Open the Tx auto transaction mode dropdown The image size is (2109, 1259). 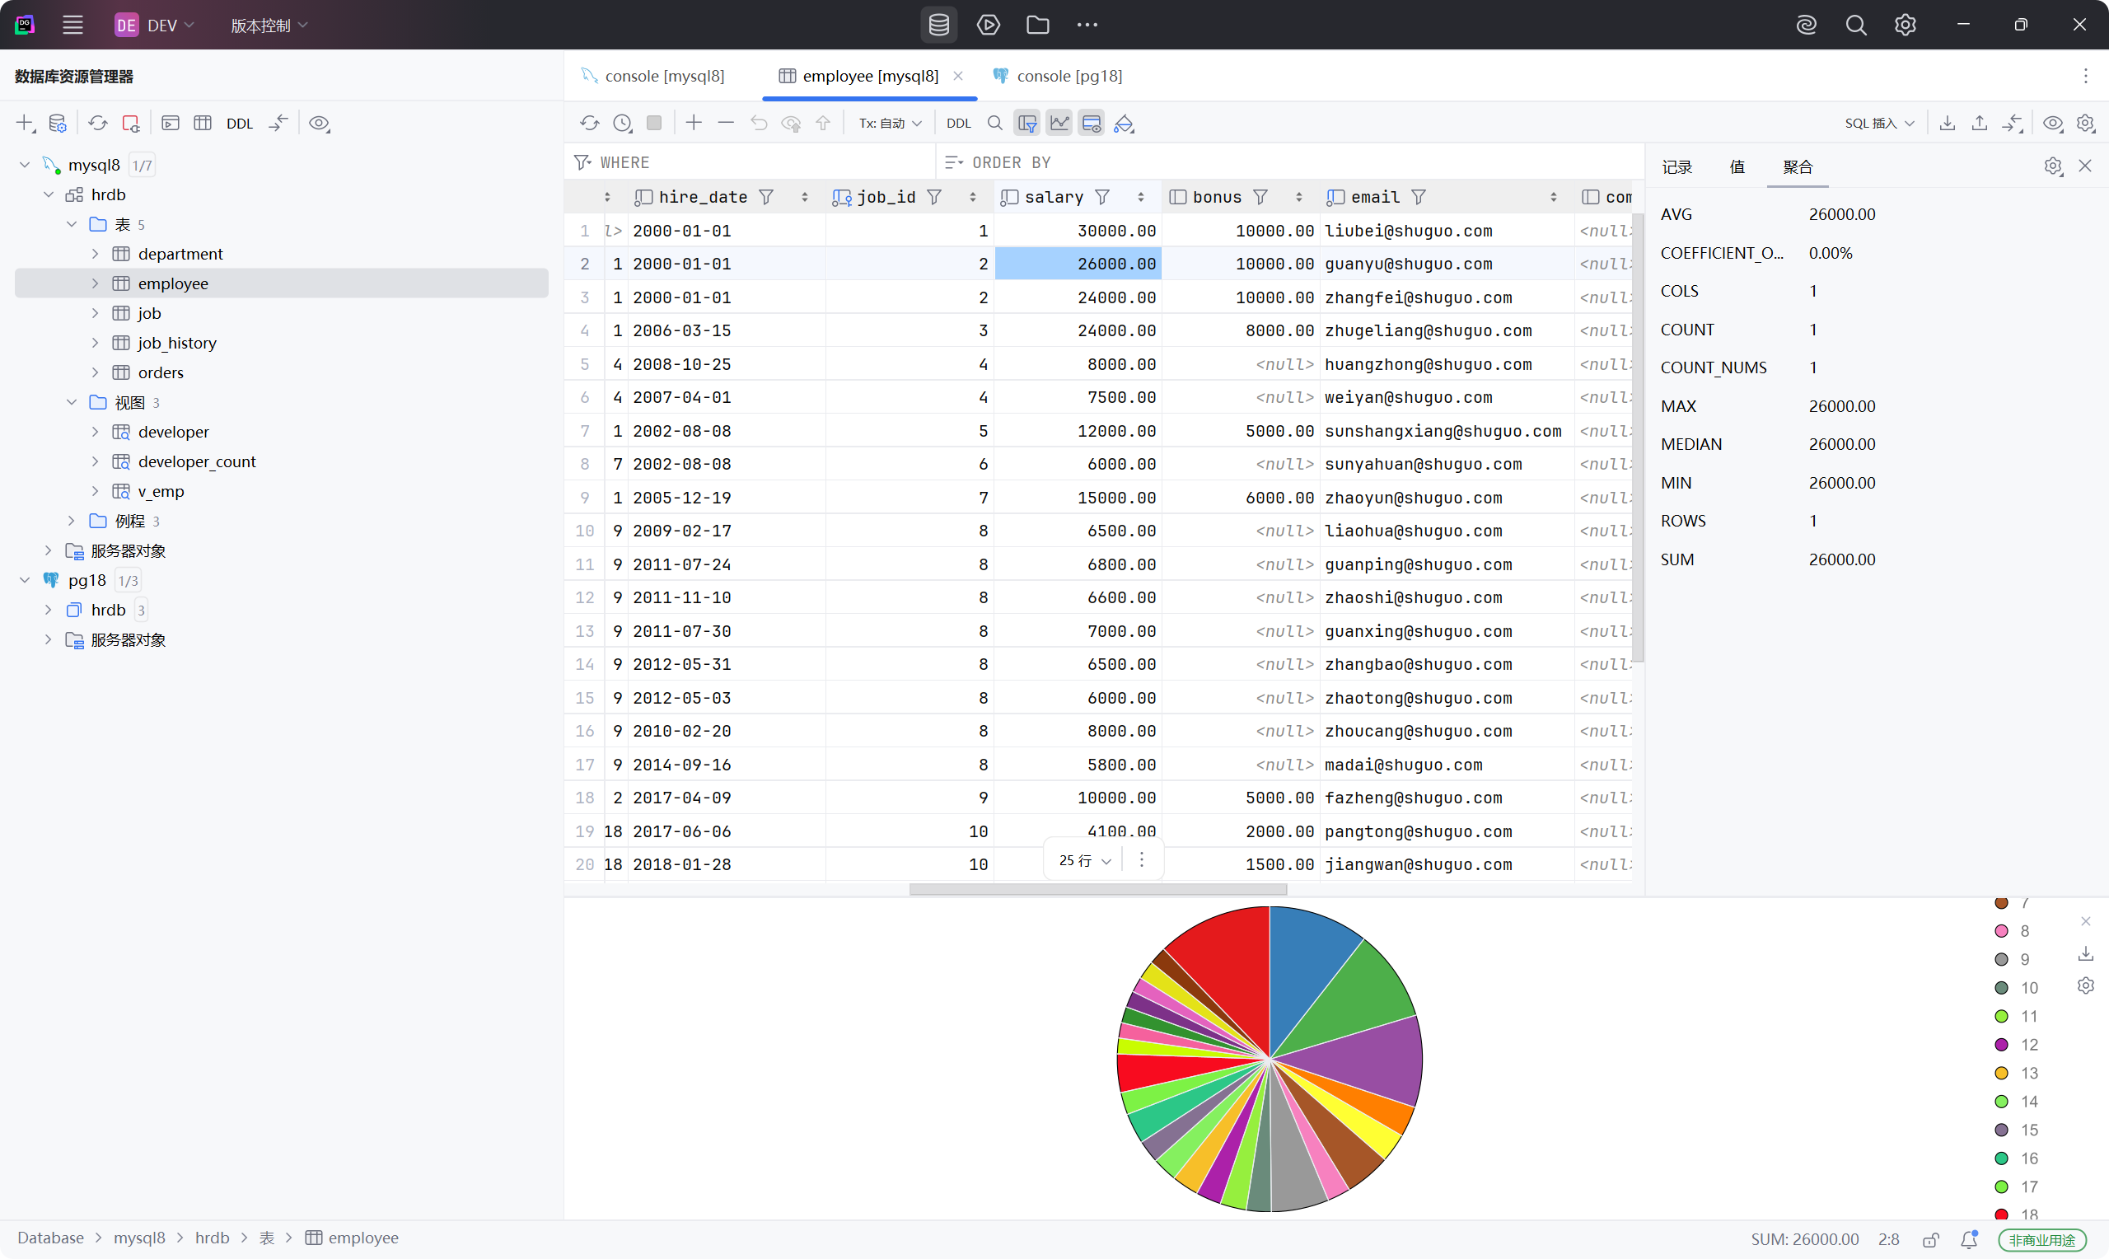(x=890, y=123)
